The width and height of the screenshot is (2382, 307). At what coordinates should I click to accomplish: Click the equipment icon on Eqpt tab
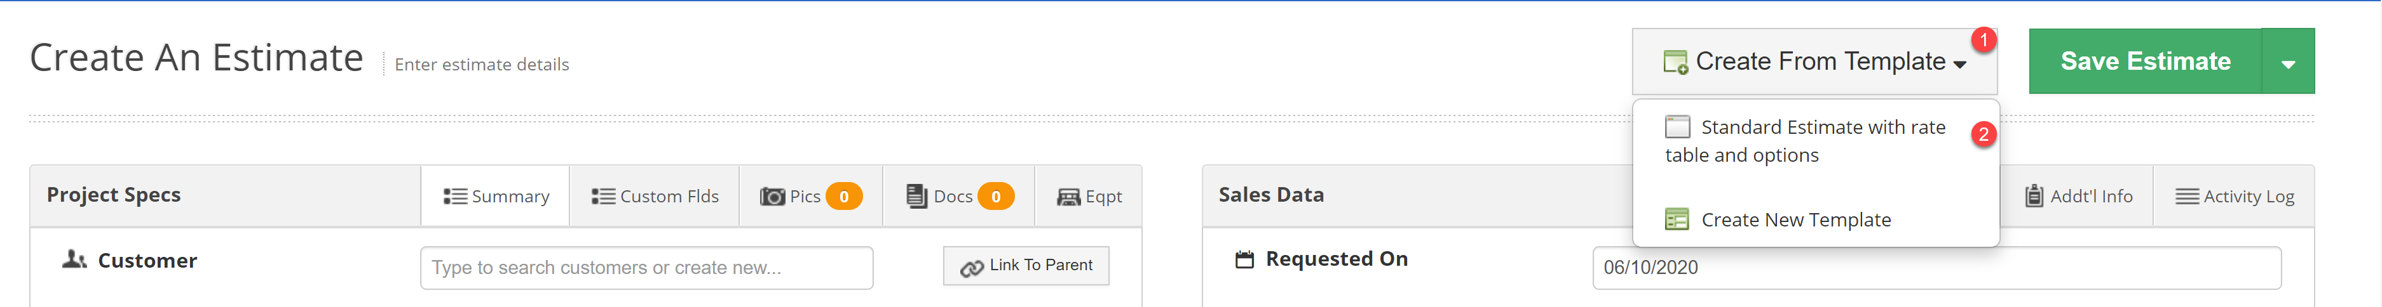(x=1068, y=197)
